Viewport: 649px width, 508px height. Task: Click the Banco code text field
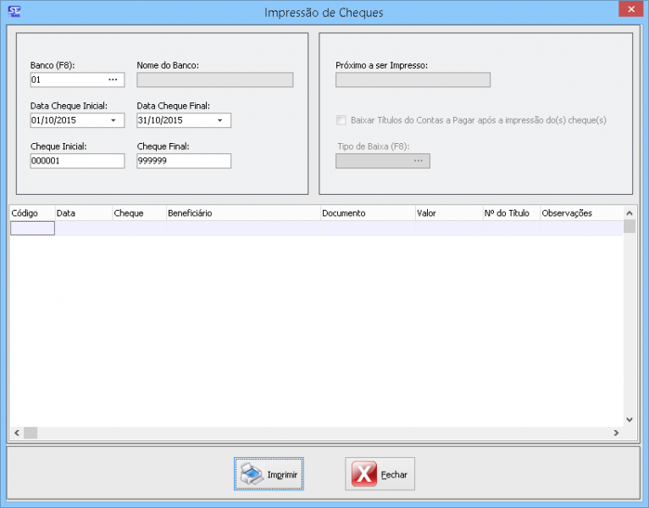point(66,80)
